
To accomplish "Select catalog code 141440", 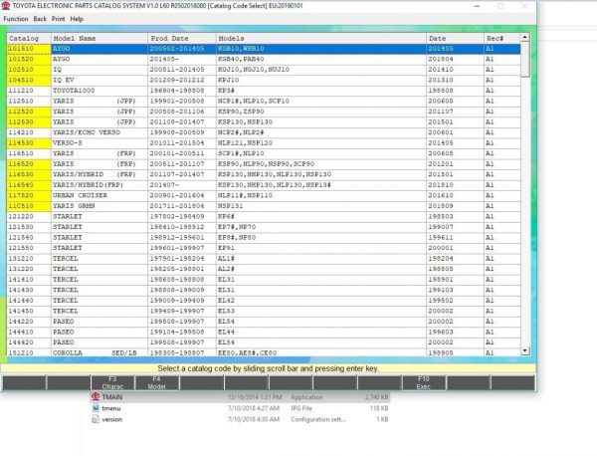I will 29,301.
